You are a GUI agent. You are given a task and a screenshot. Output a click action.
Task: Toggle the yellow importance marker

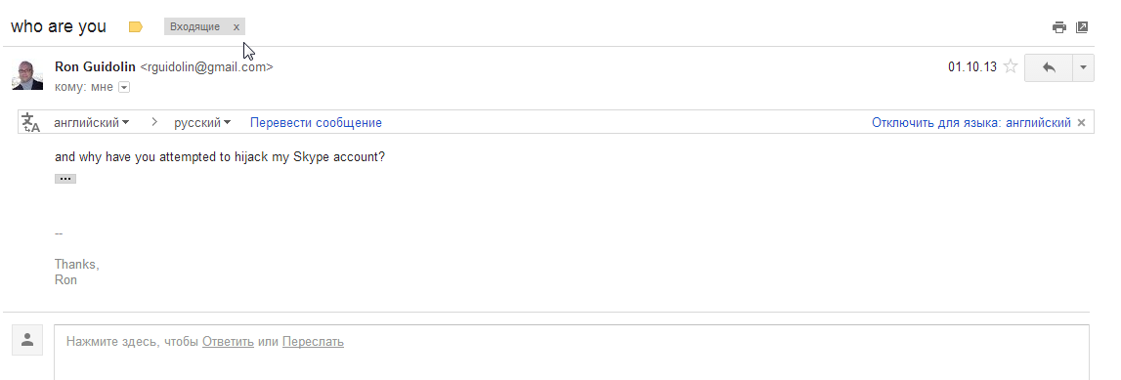[x=136, y=27]
